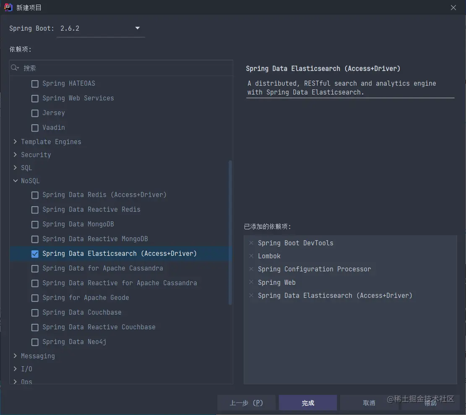Select Spring Web in added dependencies
Screen dimensions: 466x415
(277, 282)
